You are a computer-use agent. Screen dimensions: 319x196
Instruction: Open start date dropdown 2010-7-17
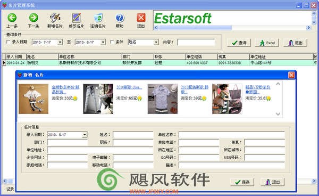coord(60,42)
